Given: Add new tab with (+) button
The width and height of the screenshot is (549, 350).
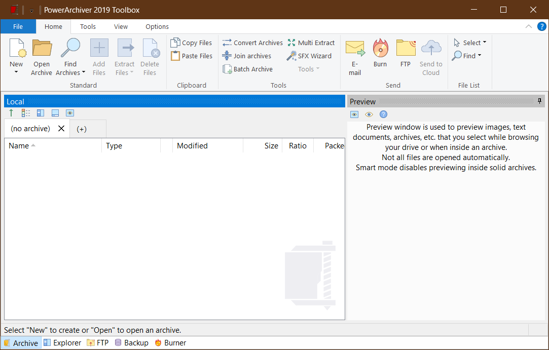Looking at the screenshot, I should [82, 129].
